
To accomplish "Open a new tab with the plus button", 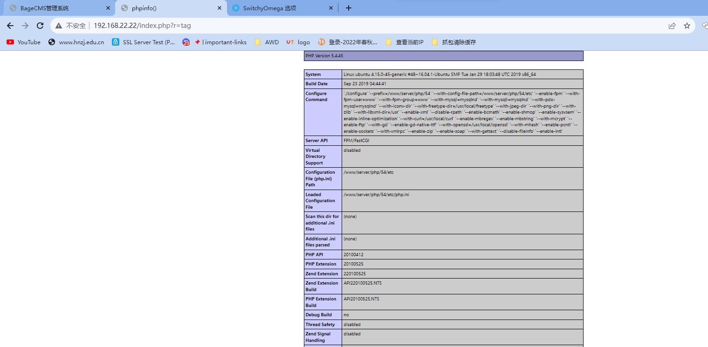I will click(x=348, y=8).
